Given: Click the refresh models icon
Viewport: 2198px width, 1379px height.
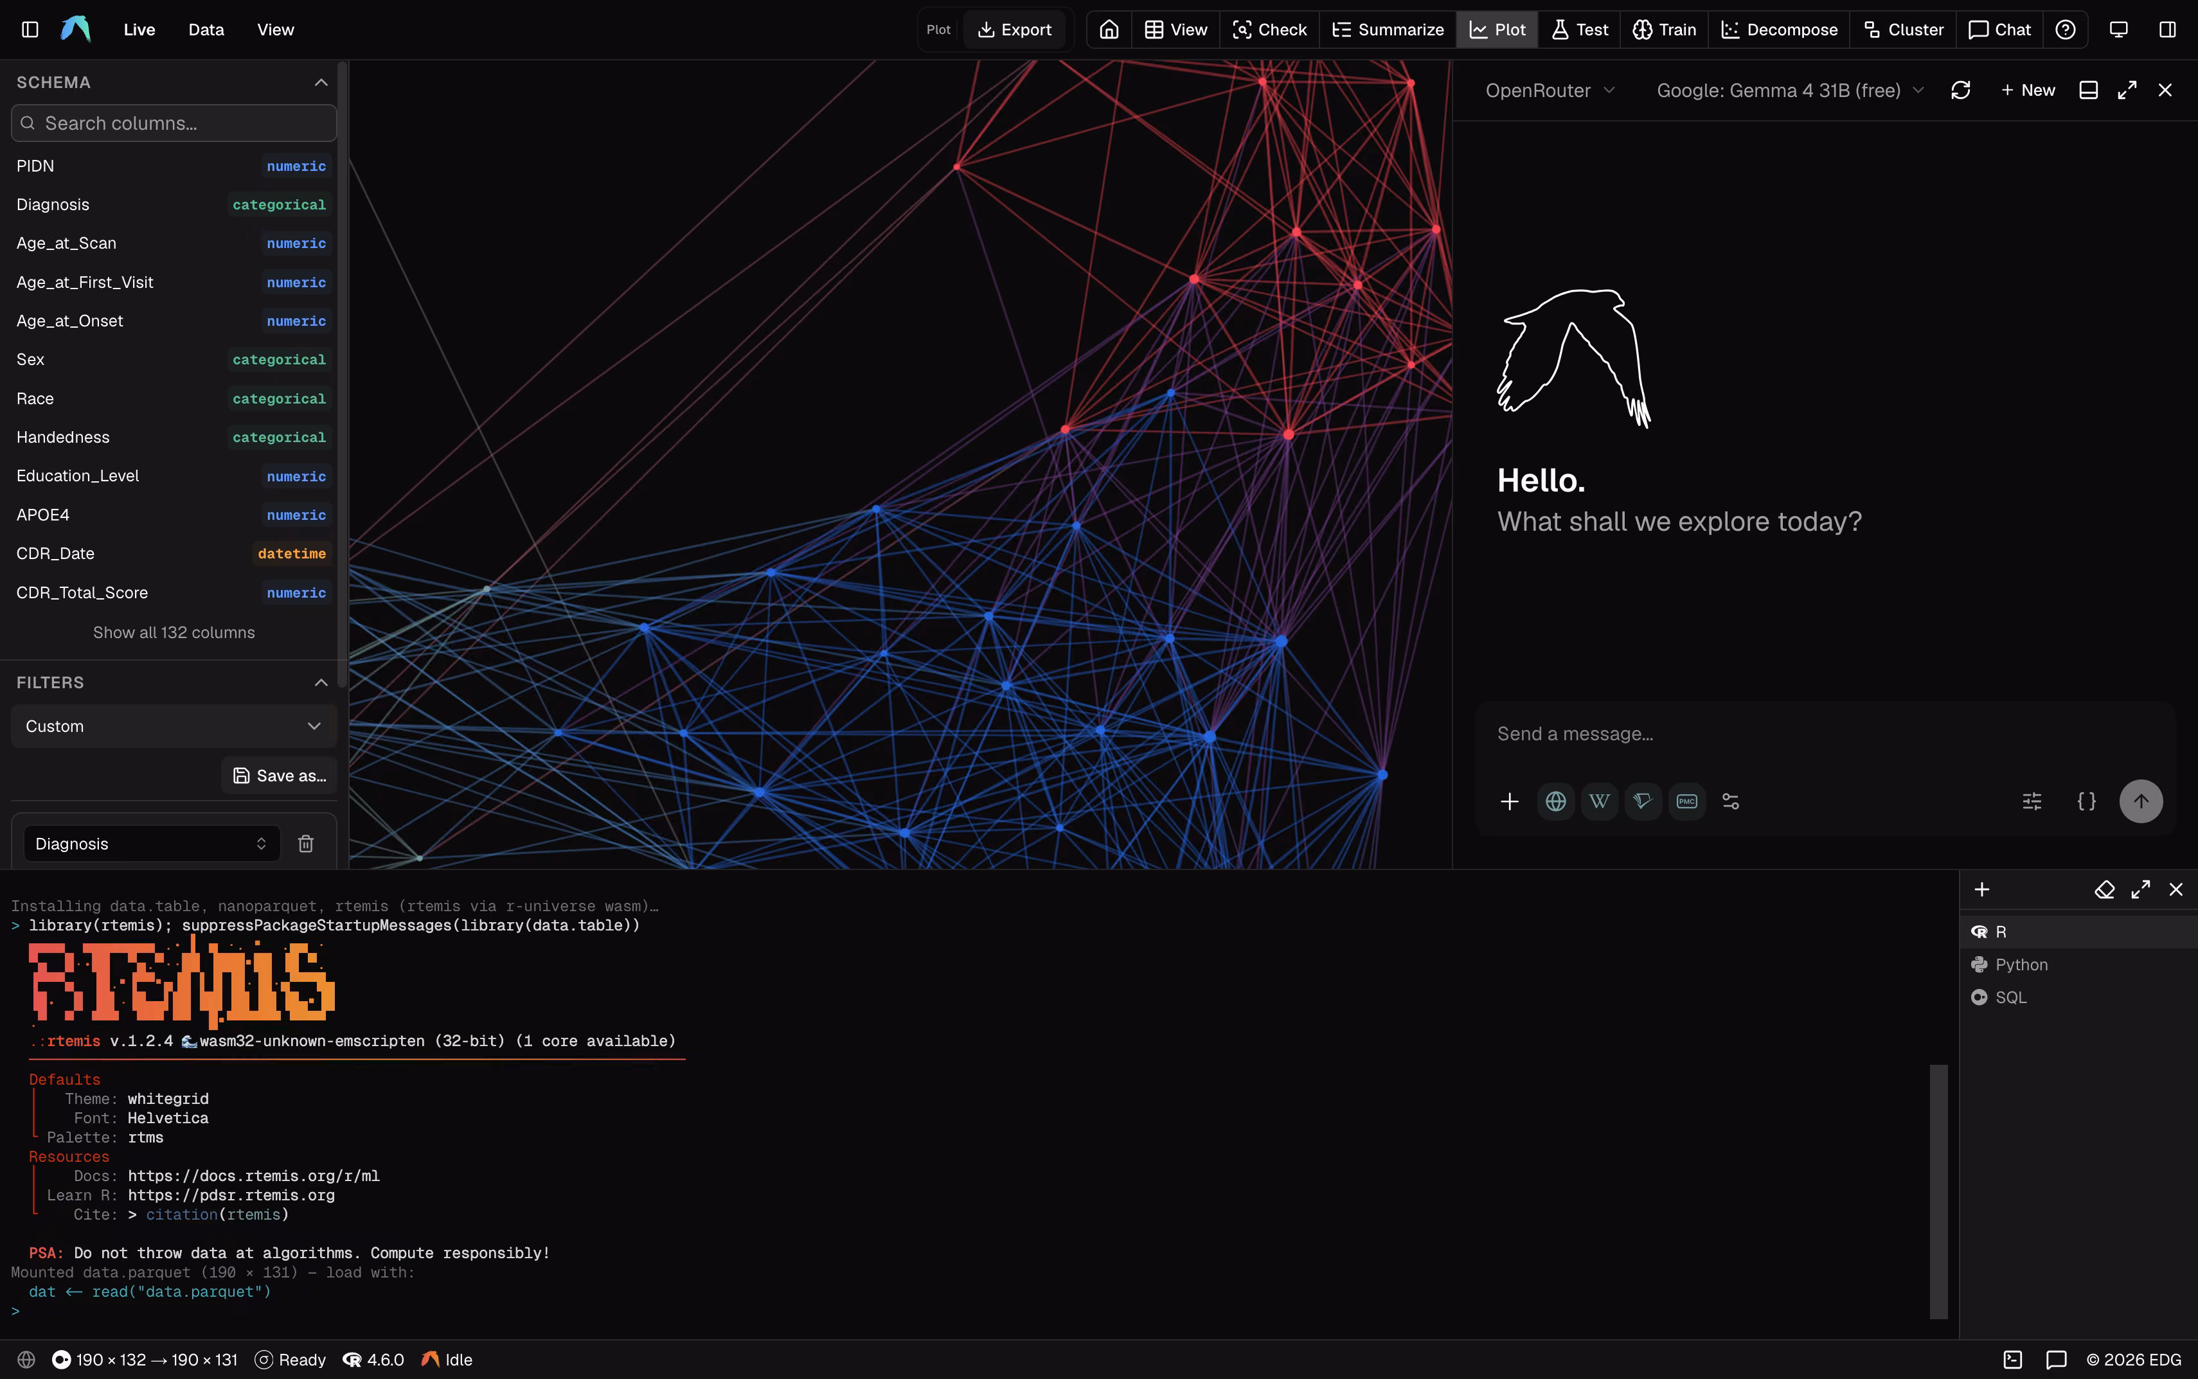Looking at the screenshot, I should tap(1961, 91).
